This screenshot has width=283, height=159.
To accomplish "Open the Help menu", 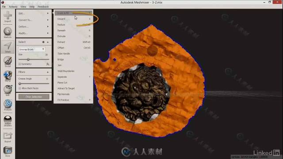I will tap(32, 7).
